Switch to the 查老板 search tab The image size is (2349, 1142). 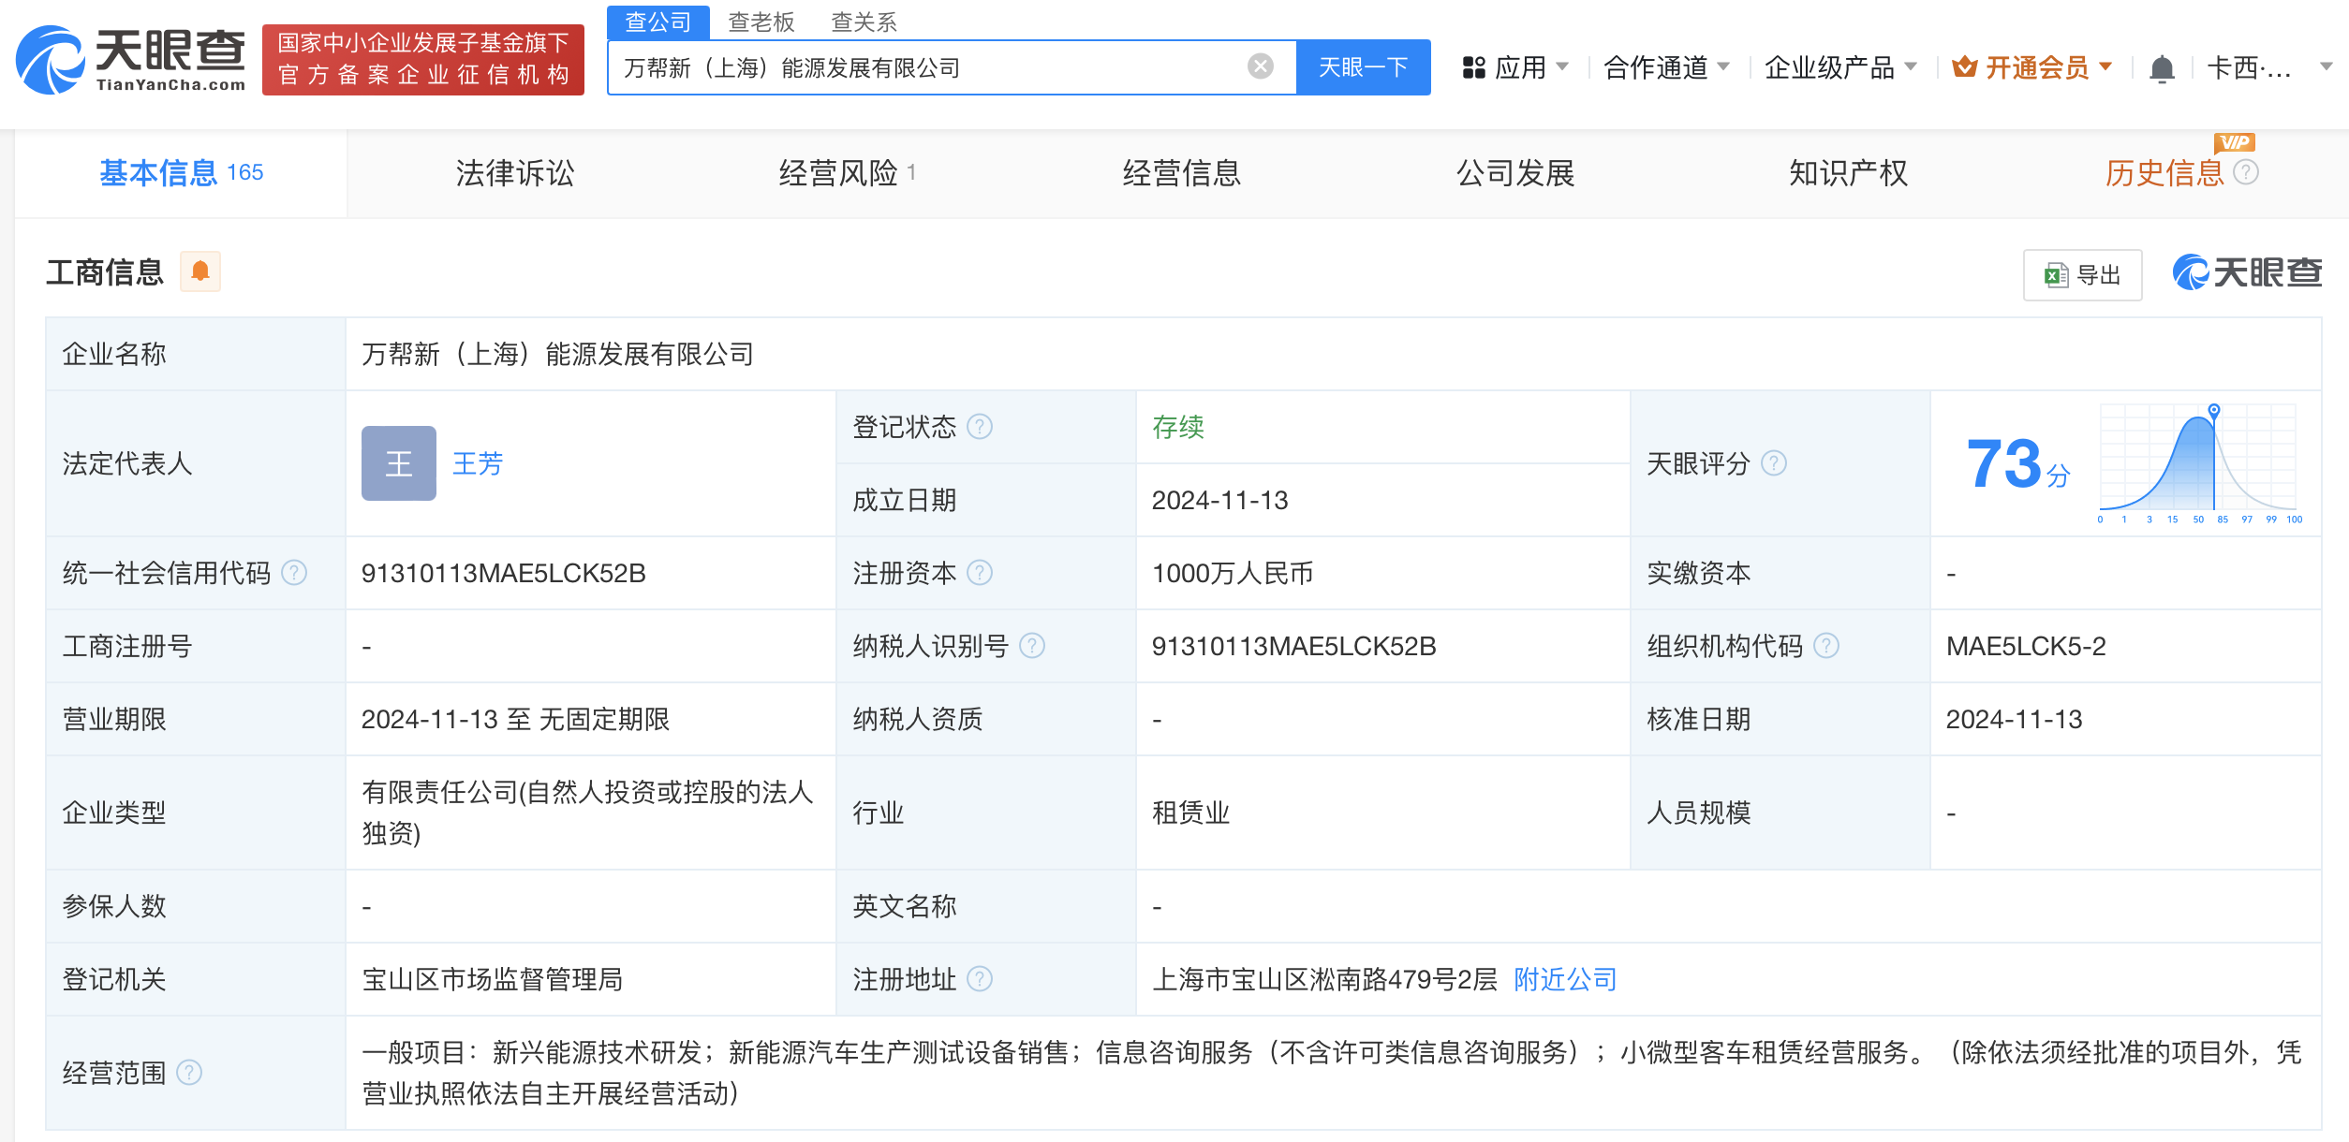[x=761, y=22]
